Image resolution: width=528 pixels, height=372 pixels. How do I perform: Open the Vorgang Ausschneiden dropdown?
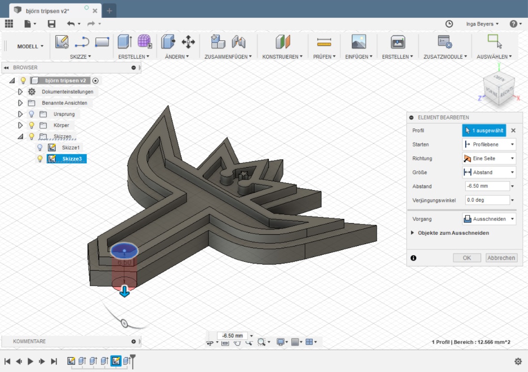[x=489, y=219]
